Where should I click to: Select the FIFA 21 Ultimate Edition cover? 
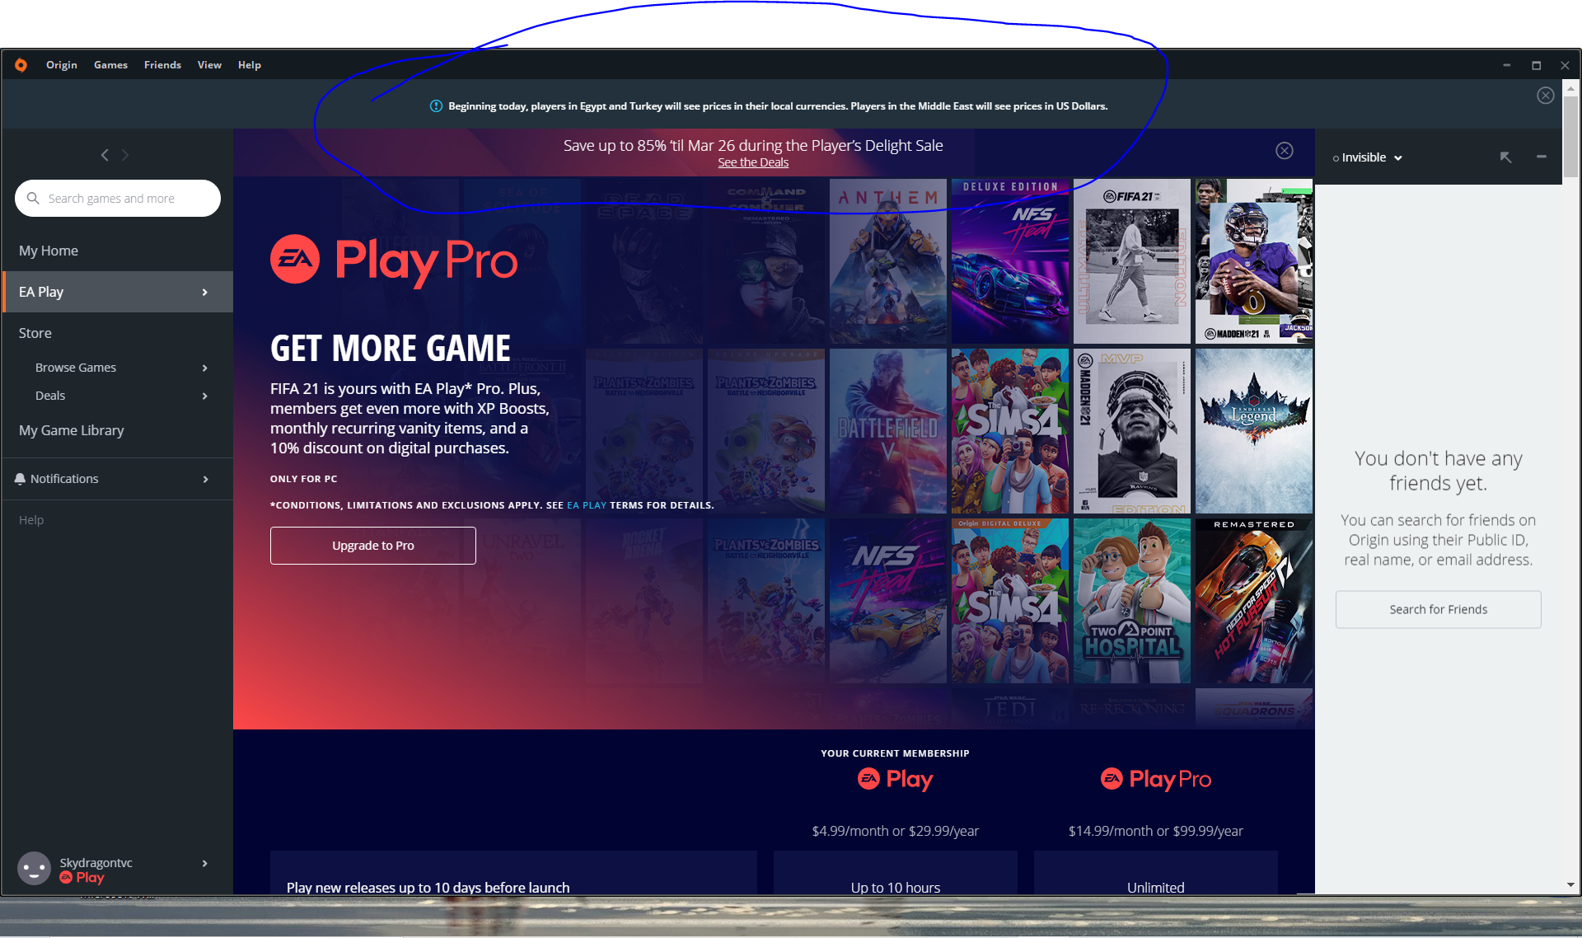[x=1132, y=261]
